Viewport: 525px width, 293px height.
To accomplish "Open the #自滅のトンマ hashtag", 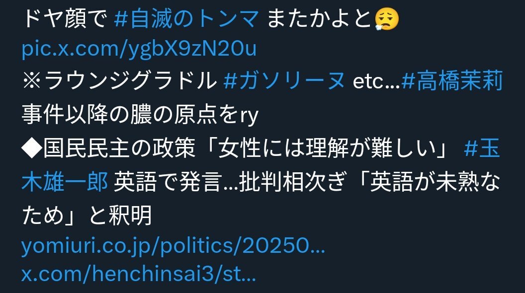I will [x=187, y=18].
